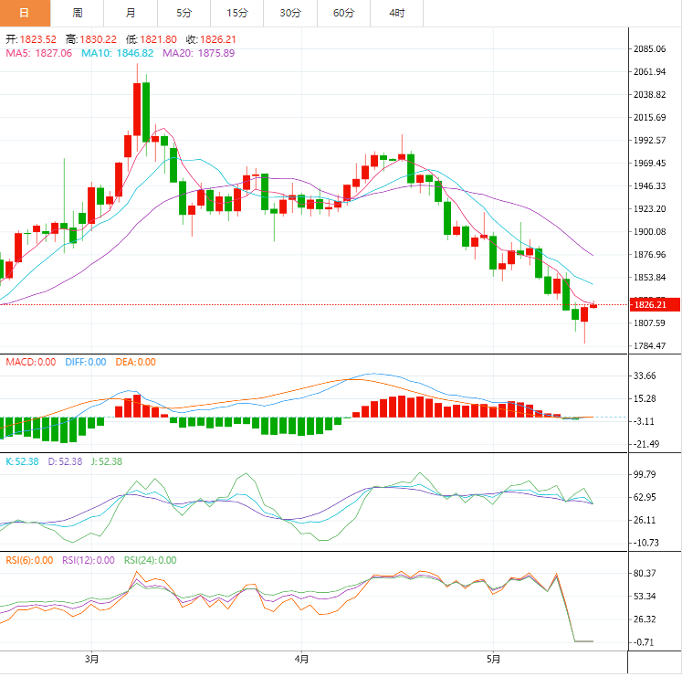Viewport: 682px width, 677px height.
Task: Click the 1784.47 price axis label
Action: click(650, 346)
